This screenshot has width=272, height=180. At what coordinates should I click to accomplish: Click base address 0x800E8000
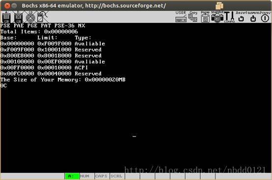[17, 56]
